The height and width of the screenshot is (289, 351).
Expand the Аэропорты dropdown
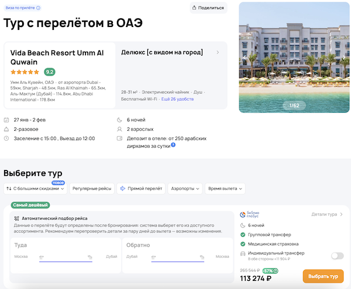[x=185, y=189]
